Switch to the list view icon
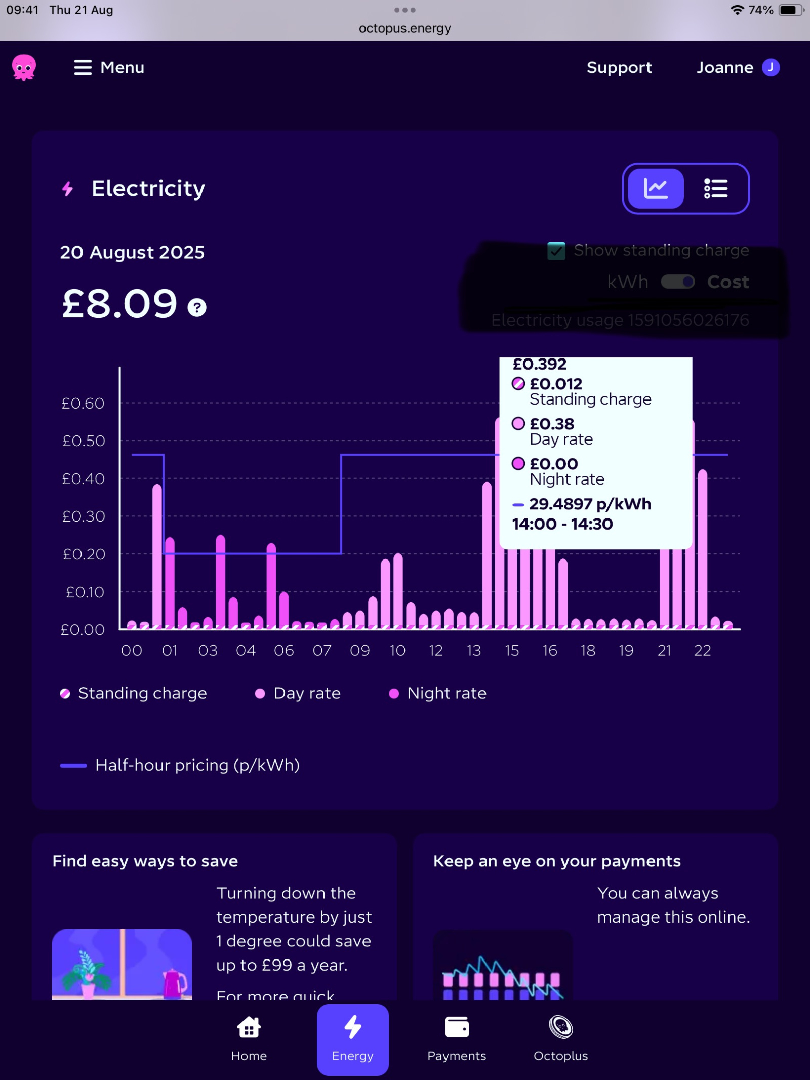 click(x=716, y=188)
